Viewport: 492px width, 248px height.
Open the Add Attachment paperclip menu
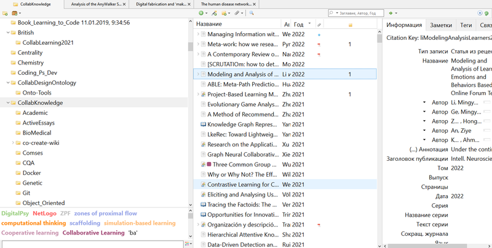237,12
